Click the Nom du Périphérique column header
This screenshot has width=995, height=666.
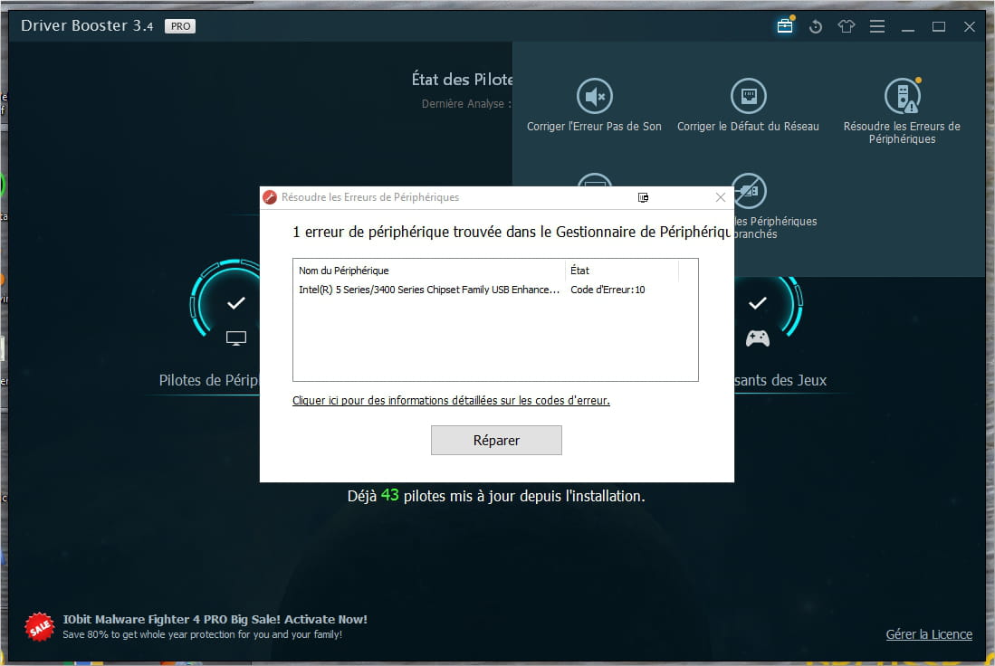pos(429,271)
